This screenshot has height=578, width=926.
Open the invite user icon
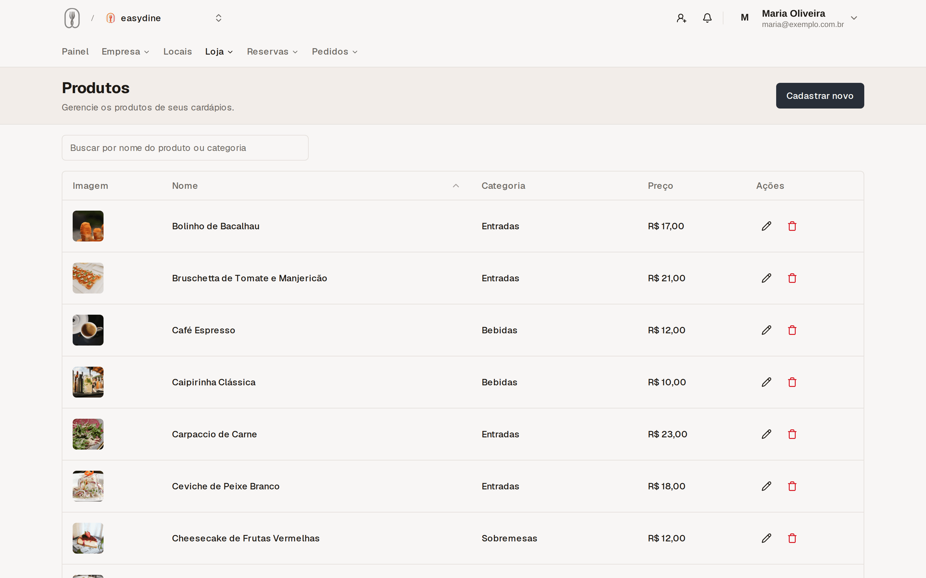[x=681, y=18]
